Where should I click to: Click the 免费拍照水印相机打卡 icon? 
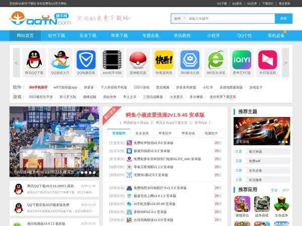tap(129, 188)
